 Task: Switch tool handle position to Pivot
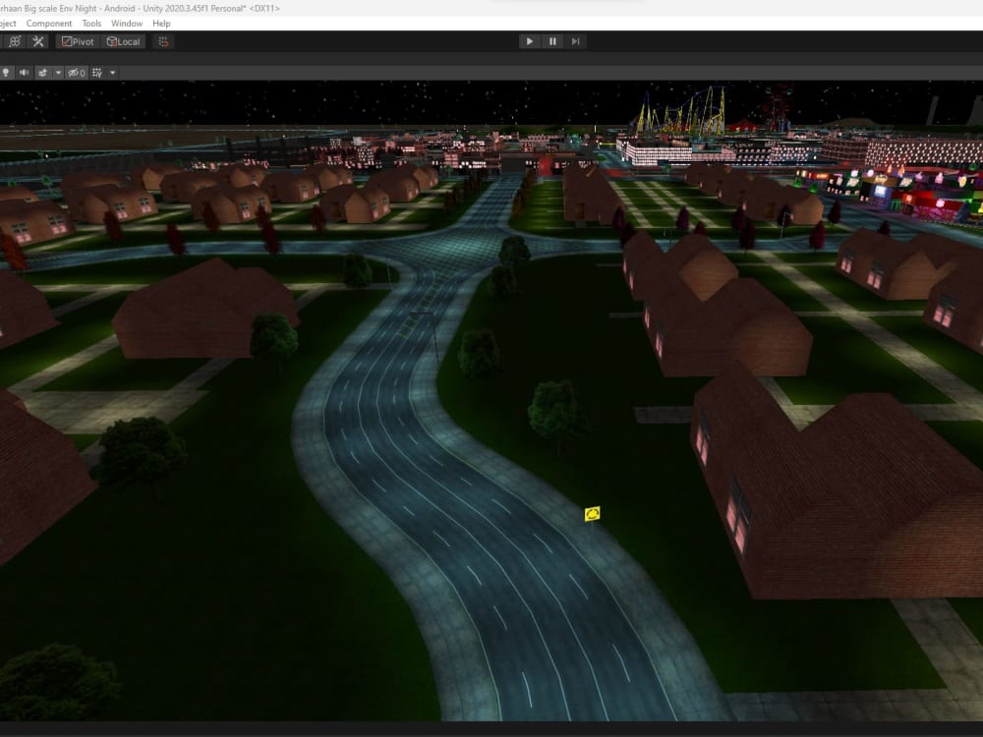[77, 41]
